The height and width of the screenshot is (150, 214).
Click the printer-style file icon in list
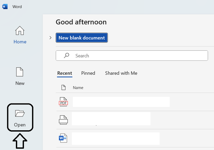(x=63, y=120)
